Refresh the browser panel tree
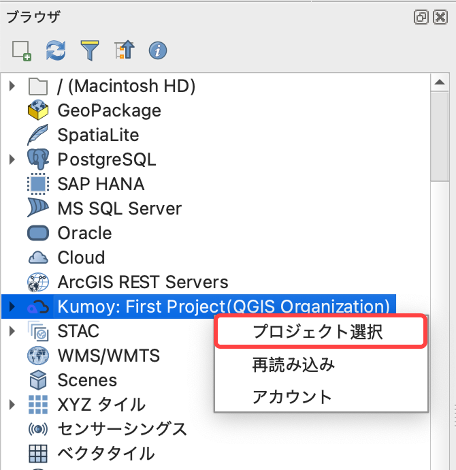The image size is (456, 470). [x=56, y=50]
